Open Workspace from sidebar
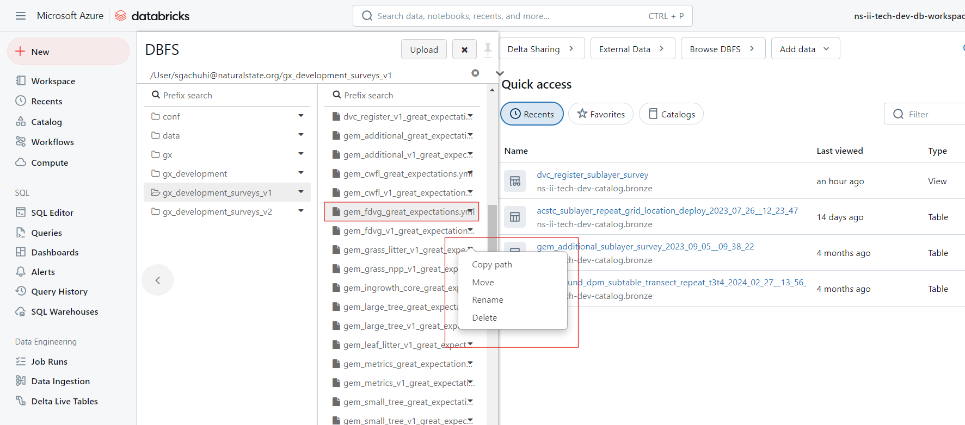 tap(53, 81)
